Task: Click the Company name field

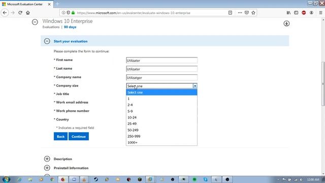Action: (161, 77)
